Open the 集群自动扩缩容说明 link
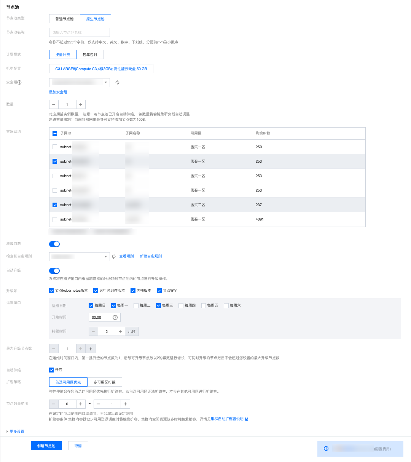This screenshot has width=411, height=462. click(227, 419)
